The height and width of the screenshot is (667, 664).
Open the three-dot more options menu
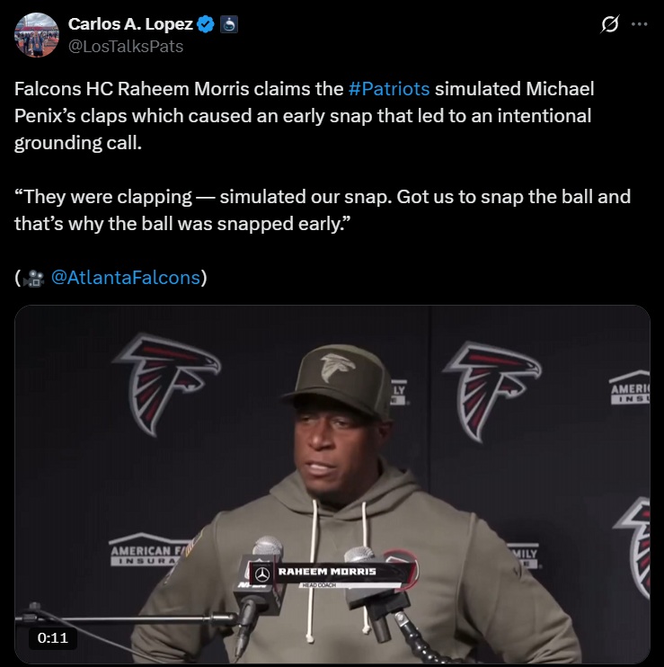(x=640, y=24)
